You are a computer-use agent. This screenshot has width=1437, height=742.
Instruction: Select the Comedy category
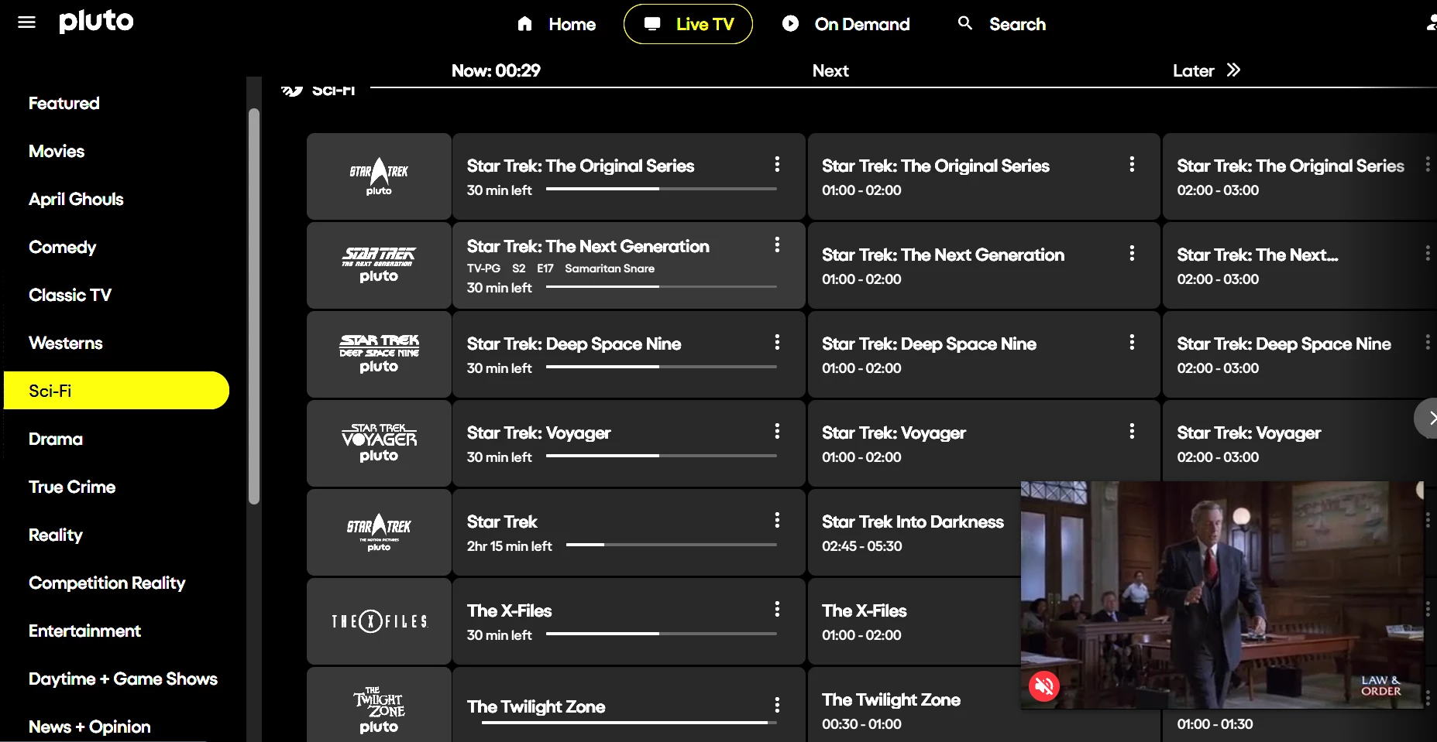coord(62,247)
